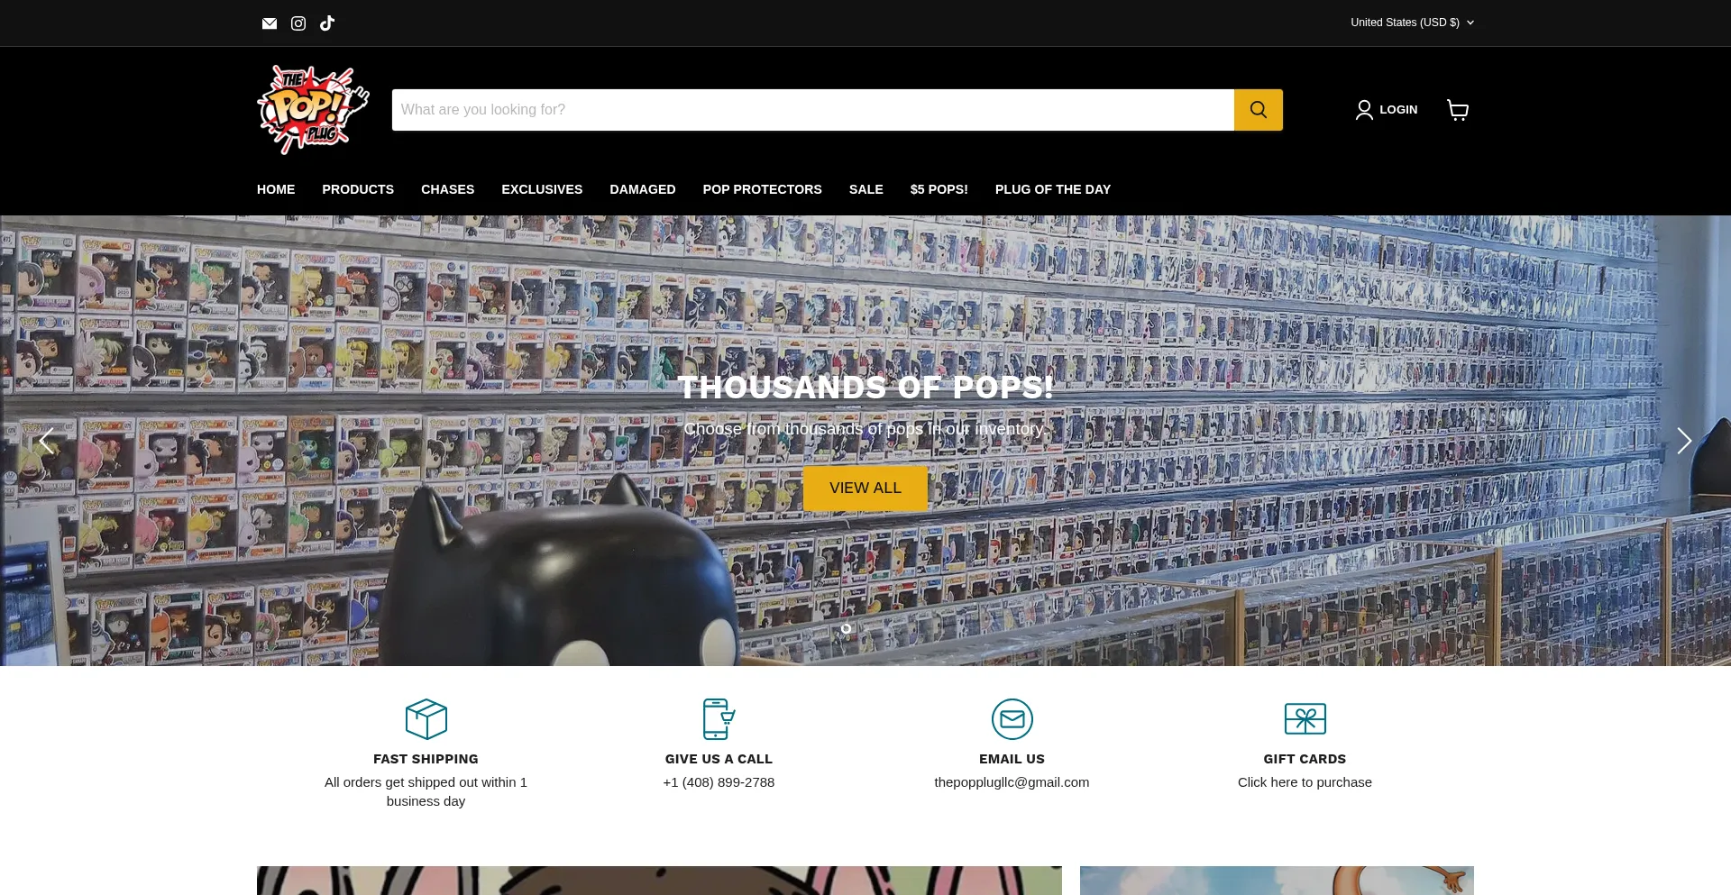Expand the United States (USD $) currency selector
The height and width of the screenshot is (895, 1731).
click(x=1411, y=23)
